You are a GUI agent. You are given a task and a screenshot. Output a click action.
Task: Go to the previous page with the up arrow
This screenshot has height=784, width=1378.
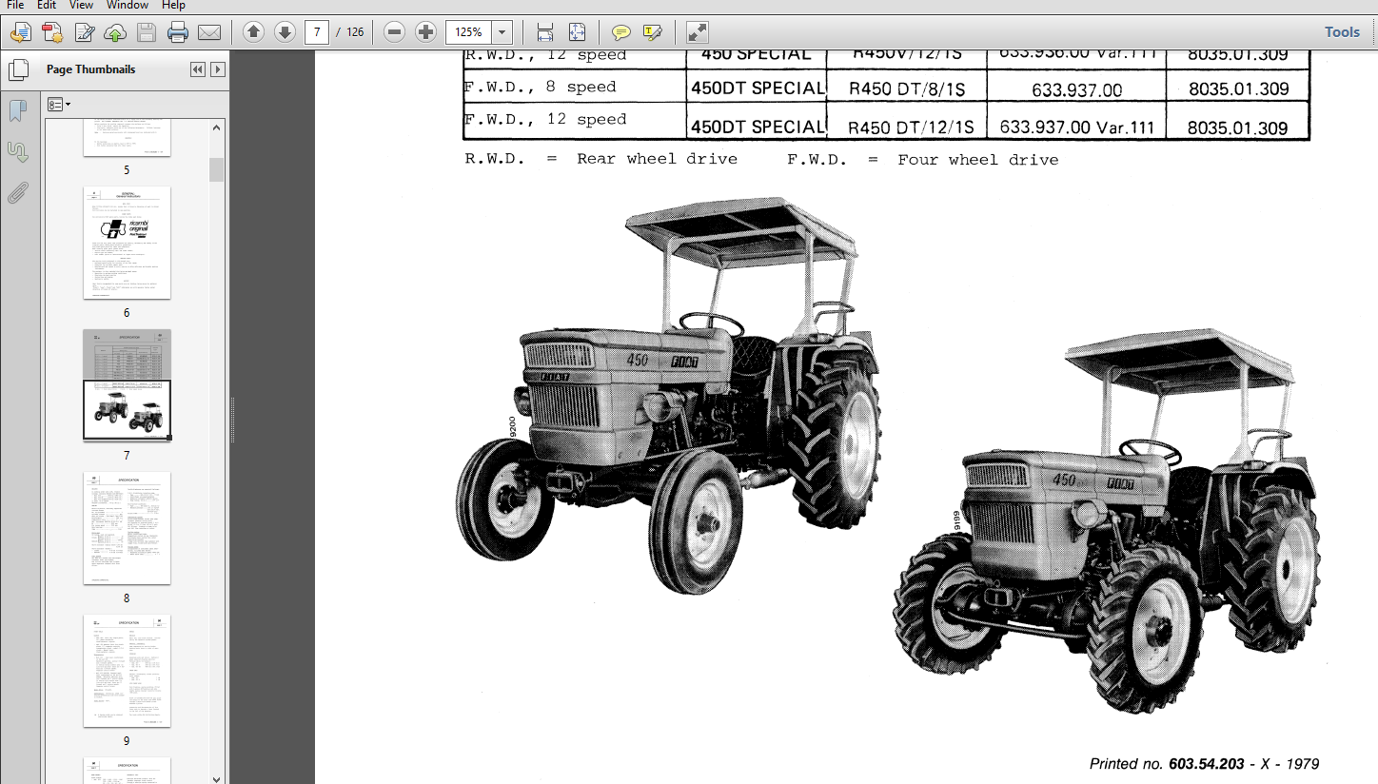point(253,32)
